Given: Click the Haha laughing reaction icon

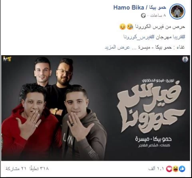Looking at the screenshot, I should 175,169.
